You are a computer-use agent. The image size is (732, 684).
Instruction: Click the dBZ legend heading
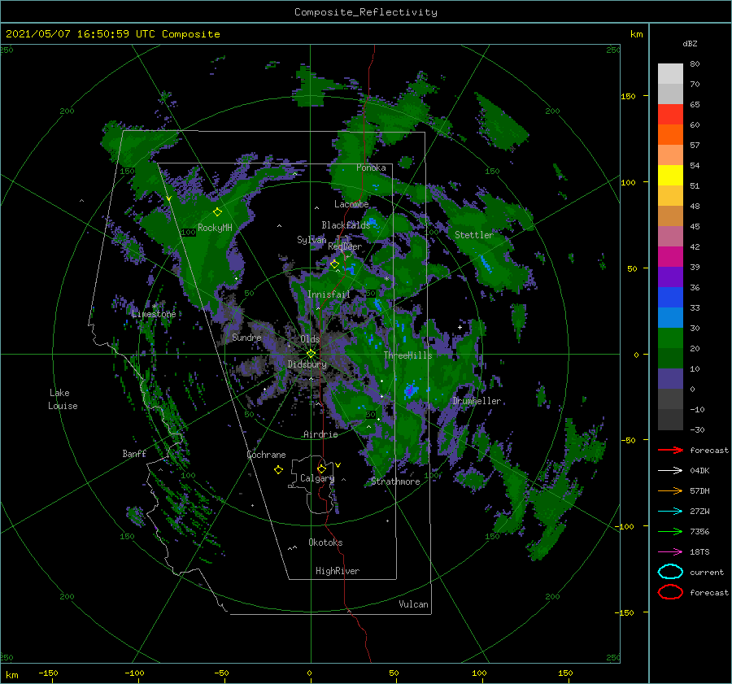point(690,43)
